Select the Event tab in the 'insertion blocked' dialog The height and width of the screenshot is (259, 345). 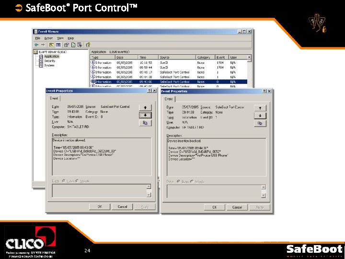tap(169, 99)
